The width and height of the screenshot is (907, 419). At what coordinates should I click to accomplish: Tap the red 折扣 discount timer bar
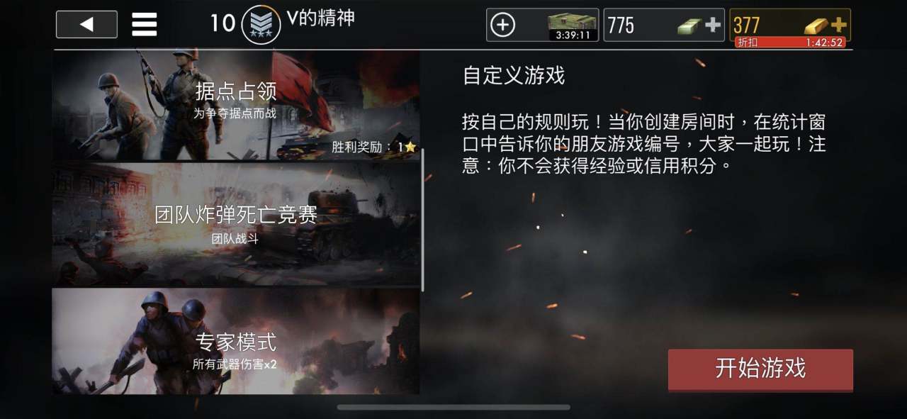(x=790, y=43)
